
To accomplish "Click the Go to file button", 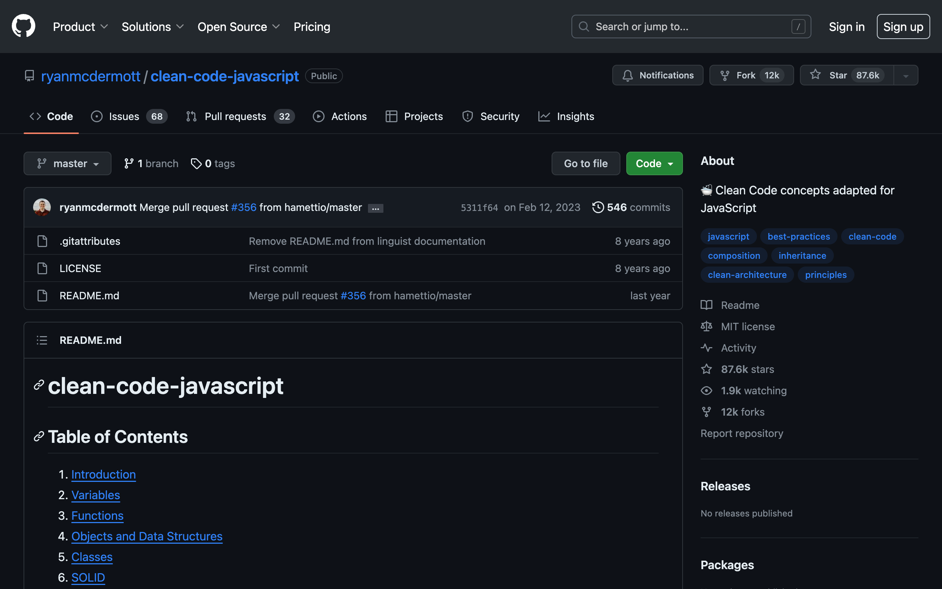I will 585,163.
